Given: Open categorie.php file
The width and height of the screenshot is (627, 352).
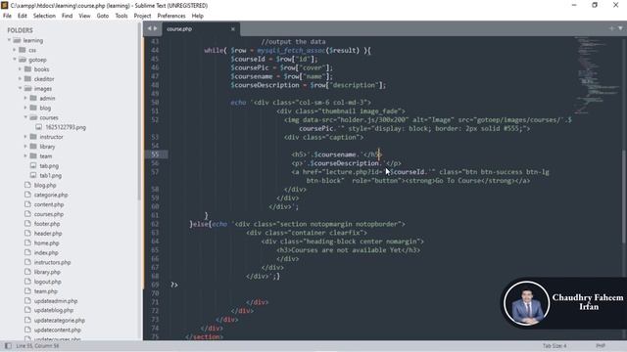Looking at the screenshot, I should pos(51,195).
